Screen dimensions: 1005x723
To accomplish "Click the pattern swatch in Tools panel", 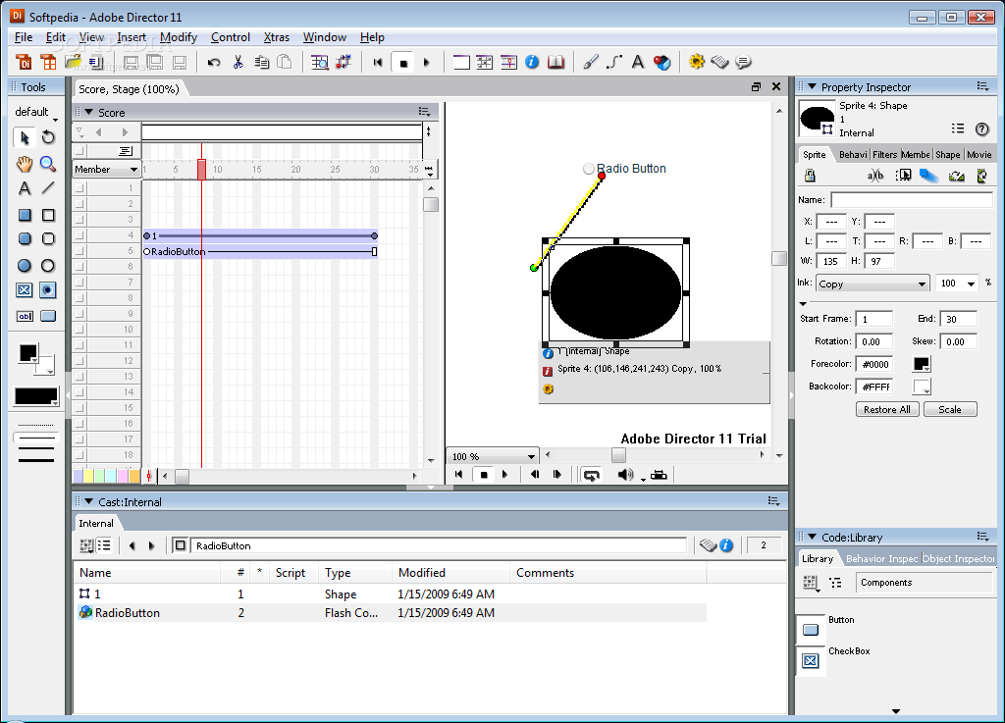I will tap(36, 396).
